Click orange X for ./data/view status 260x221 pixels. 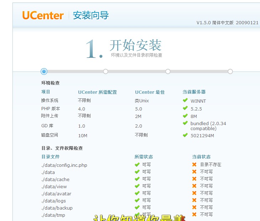(194, 186)
